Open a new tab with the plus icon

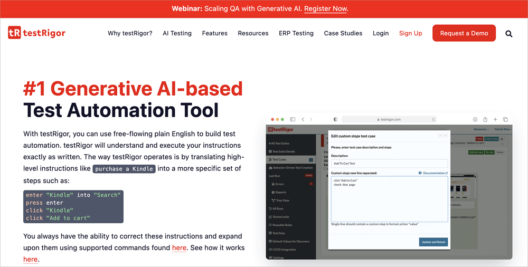click(495, 119)
